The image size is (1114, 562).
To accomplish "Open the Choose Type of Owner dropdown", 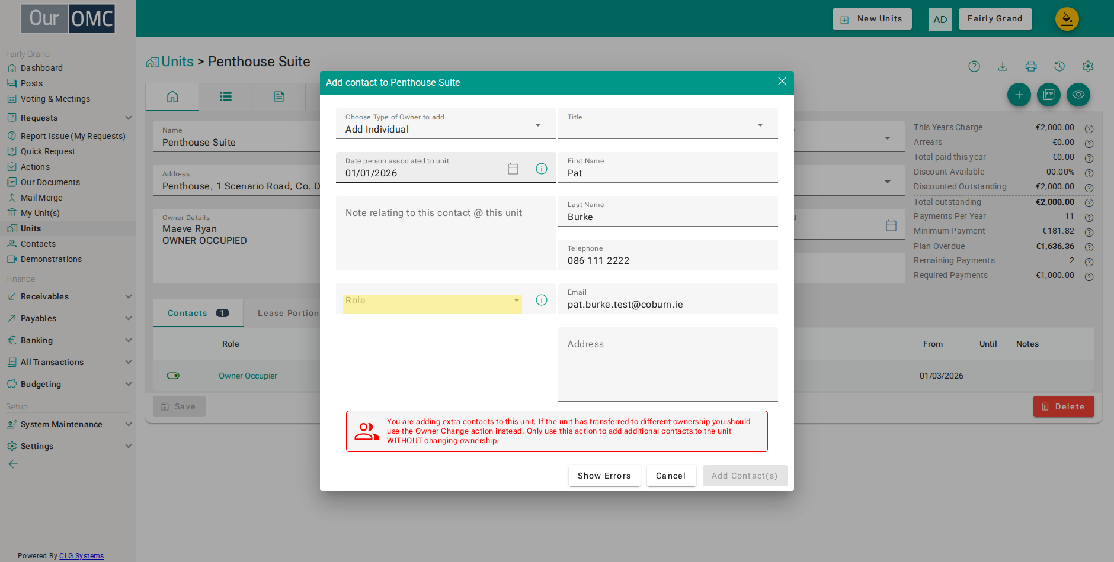I will (446, 124).
